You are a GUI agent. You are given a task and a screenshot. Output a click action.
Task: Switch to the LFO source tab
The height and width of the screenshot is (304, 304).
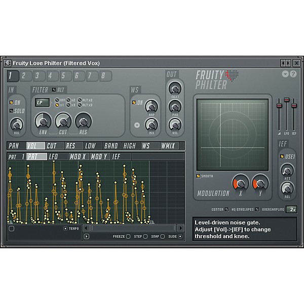coord(58,157)
